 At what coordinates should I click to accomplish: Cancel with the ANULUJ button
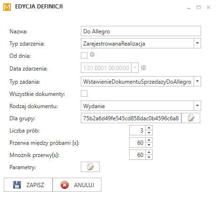[77, 185]
